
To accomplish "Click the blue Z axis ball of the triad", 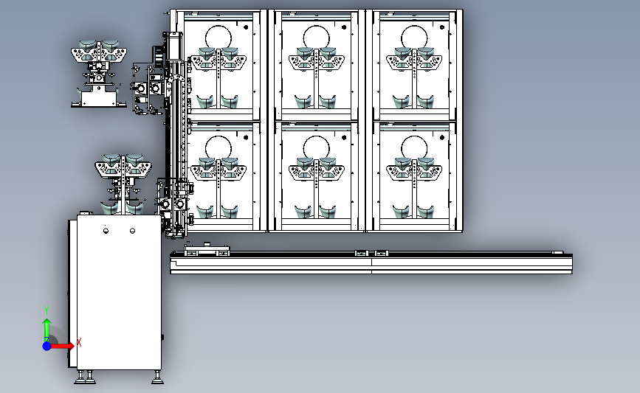I will coord(47,346).
